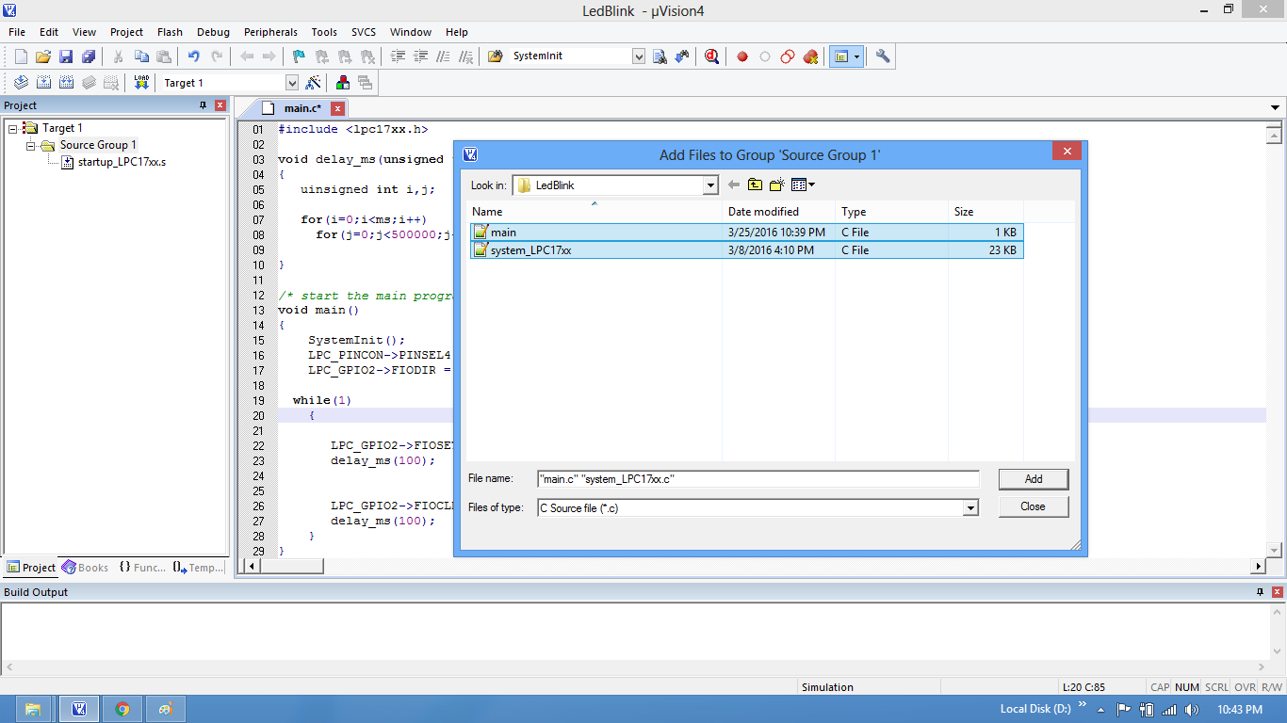The width and height of the screenshot is (1287, 723).
Task: Open the SVCS menu
Action: point(364,32)
